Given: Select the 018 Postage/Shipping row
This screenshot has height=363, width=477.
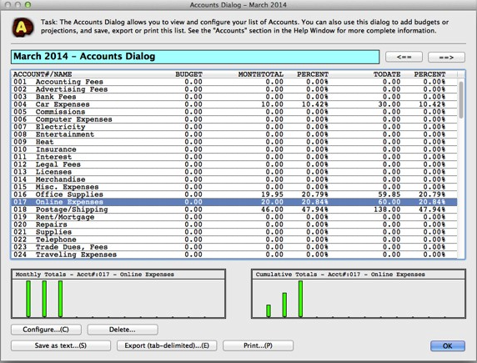Looking at the screenshot, I should point(234,209).
